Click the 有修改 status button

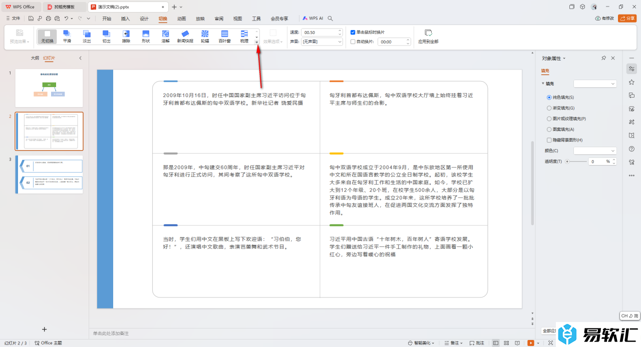[604, 19]
